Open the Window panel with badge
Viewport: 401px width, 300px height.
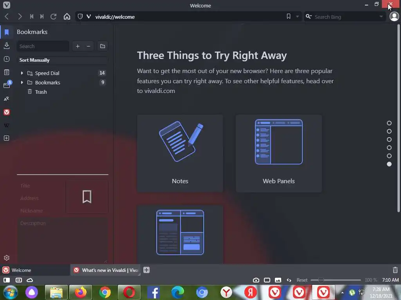point(7,85)
